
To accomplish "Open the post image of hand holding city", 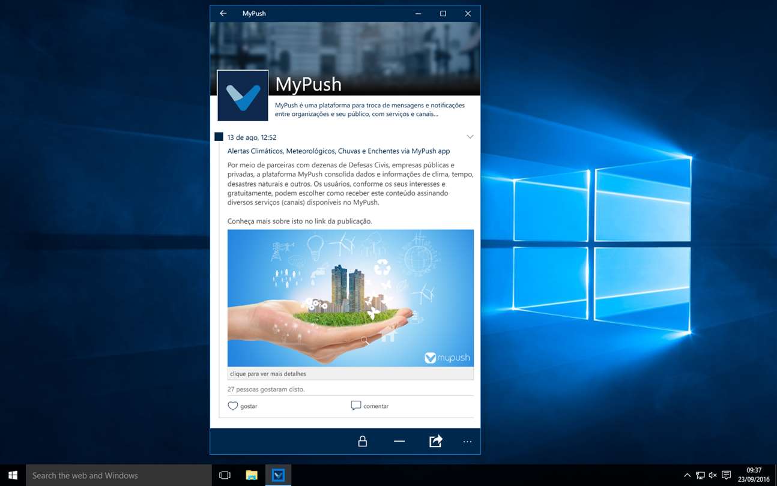I will (351, 298).
